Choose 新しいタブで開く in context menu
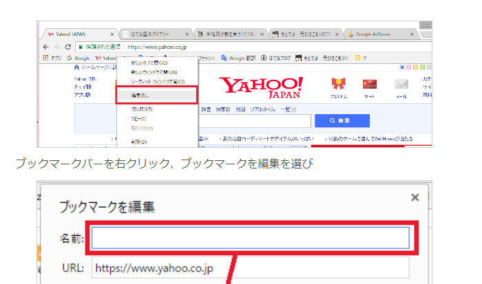Screen dimensions: 482x284 coord(157,63)
